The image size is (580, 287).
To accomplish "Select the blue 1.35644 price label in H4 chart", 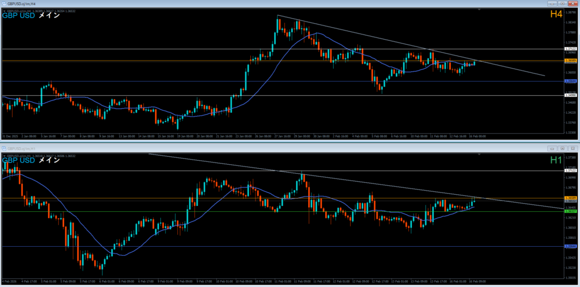I will [571, 80].
